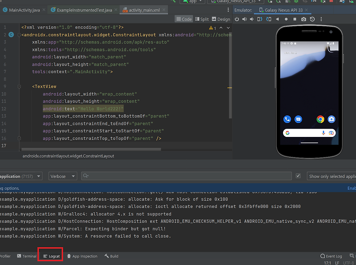The height and width of the screenshot is (265, 356).
Task: Rotate emulator right icon
Action: (x=269, y=19)
